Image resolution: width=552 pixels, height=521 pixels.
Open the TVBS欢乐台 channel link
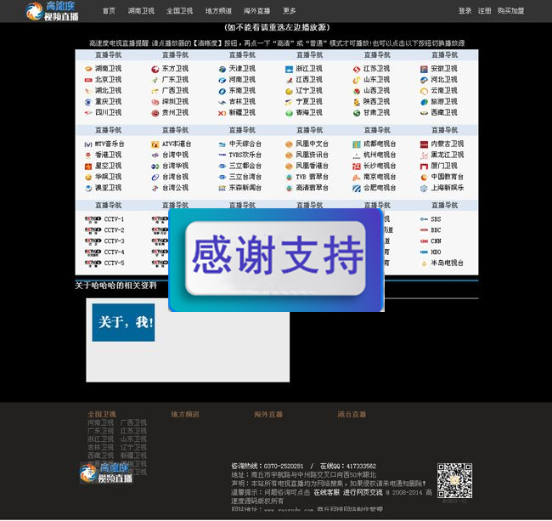tap(245, 155)
